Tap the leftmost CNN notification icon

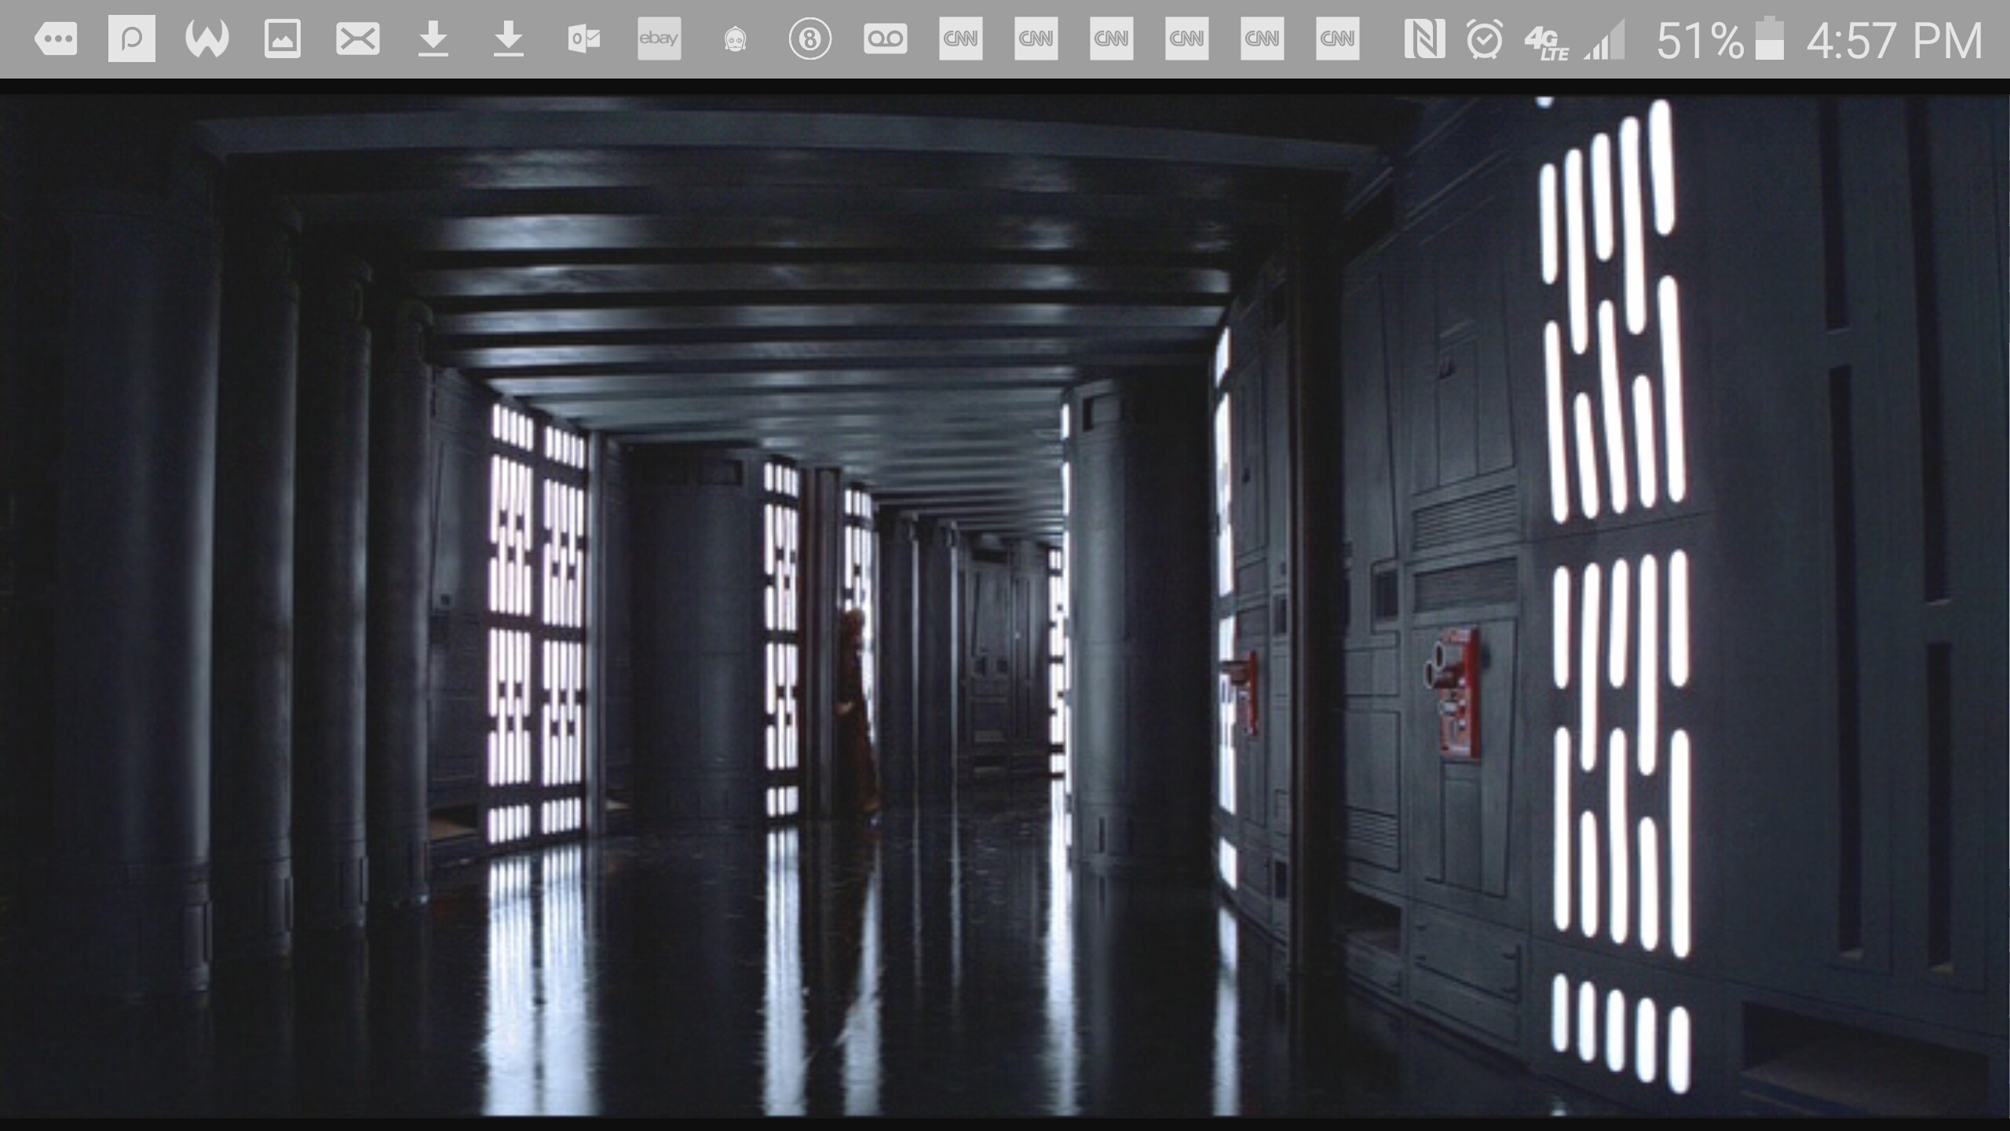click(x=960, y=38)
